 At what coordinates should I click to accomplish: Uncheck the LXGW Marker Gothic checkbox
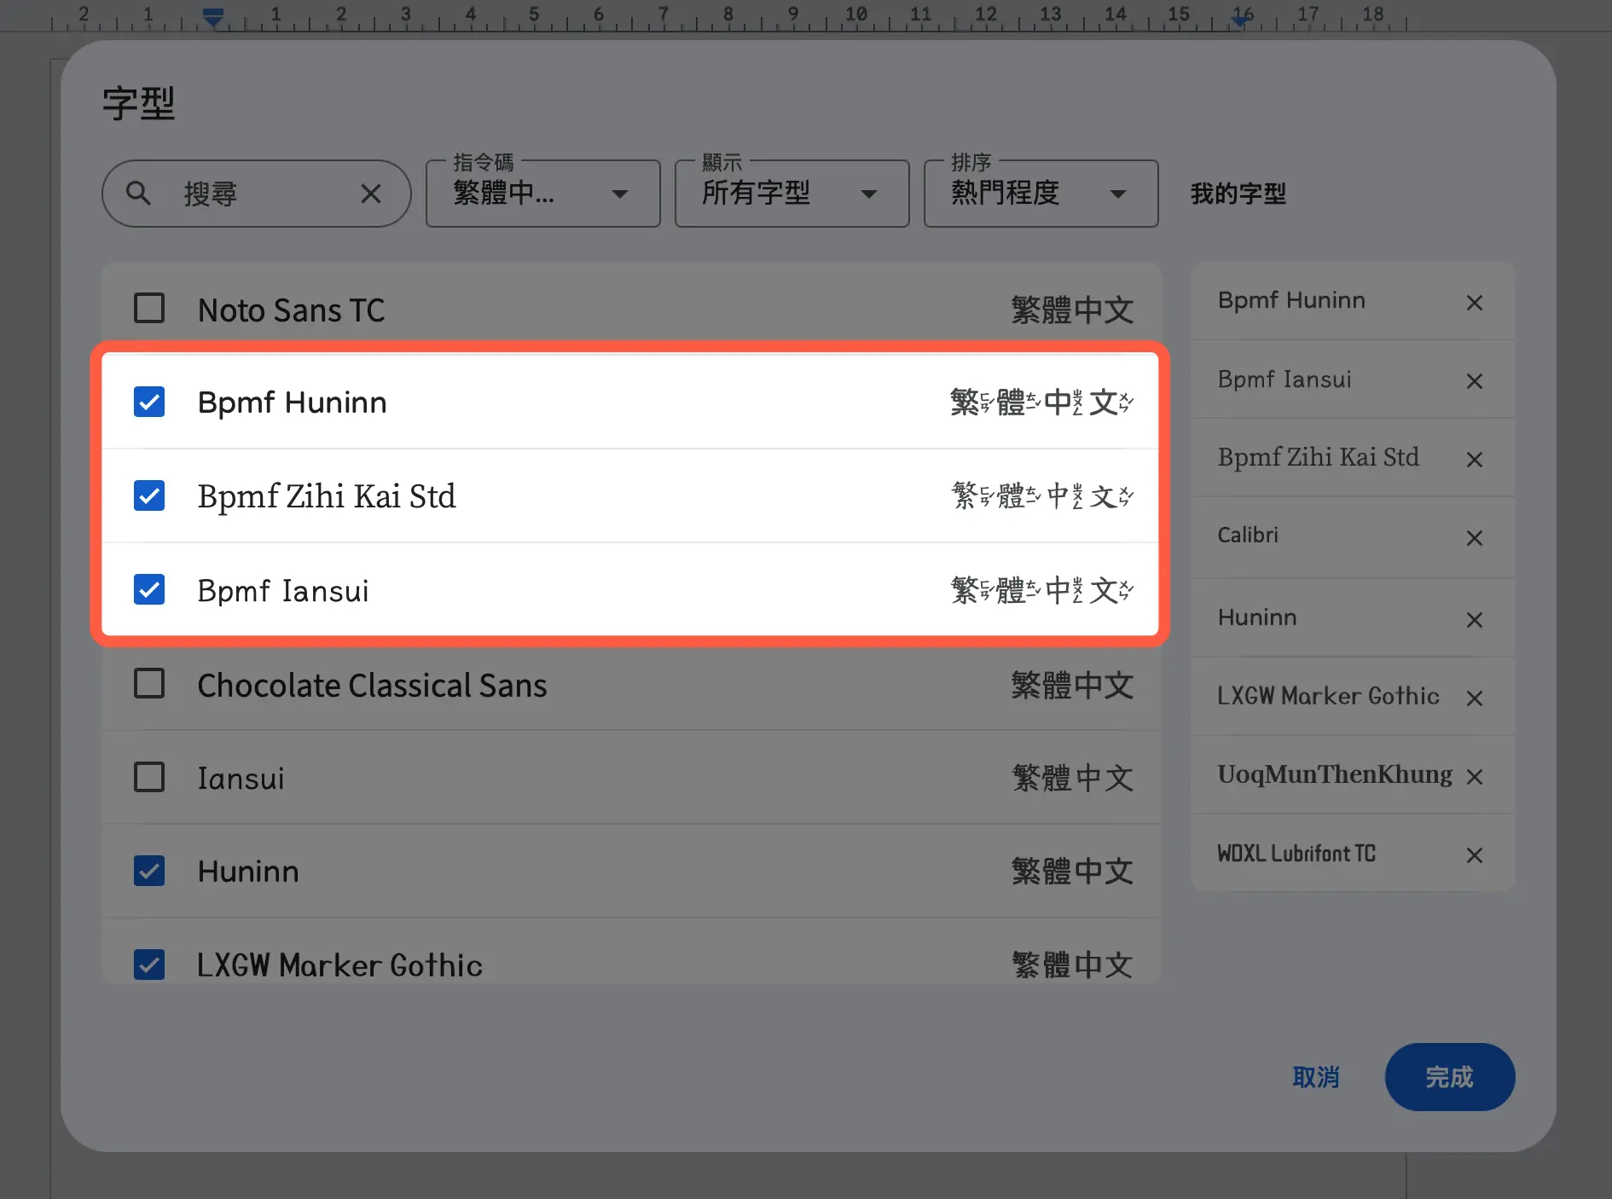click(x=149, y=964)
